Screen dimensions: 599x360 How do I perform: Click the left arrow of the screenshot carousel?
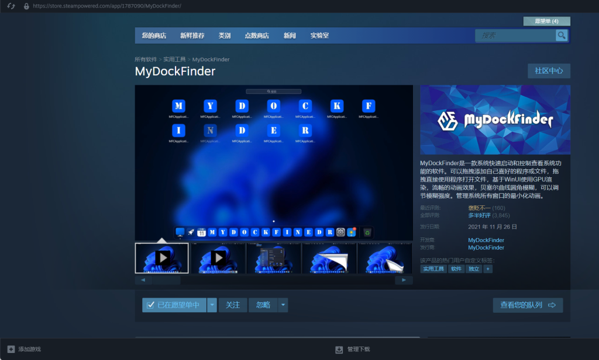143,279
